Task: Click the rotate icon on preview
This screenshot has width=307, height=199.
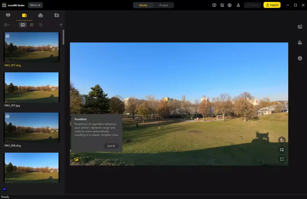Action: pyautogui.click(x=282, y=140)
